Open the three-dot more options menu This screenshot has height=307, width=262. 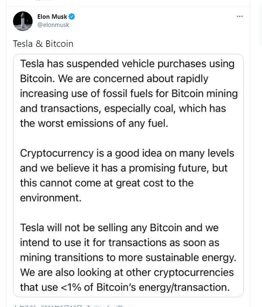(x=240, y=16)
